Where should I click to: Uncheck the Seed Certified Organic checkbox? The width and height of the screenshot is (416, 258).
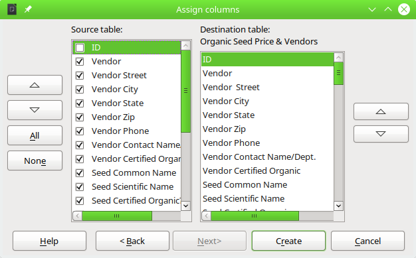[x=80, y=201]
